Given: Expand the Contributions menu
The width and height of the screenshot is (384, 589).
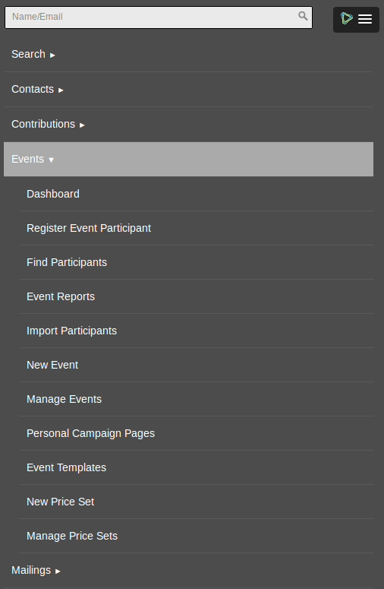Looking at the screenshot, I should click(188, 125).
